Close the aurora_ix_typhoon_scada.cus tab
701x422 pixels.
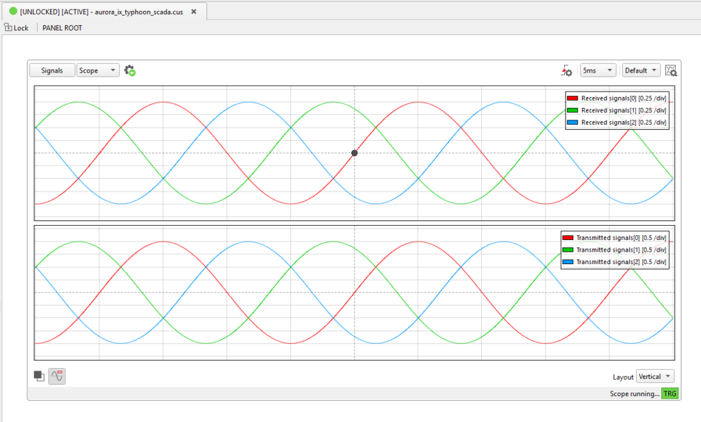[x=194, y=12]
